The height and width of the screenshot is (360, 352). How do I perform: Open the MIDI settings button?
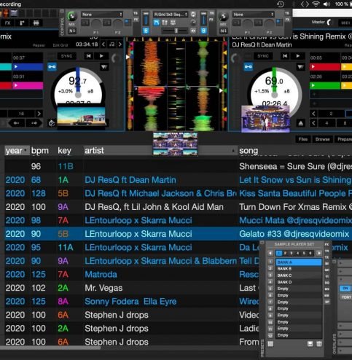(x=345, y=23)
